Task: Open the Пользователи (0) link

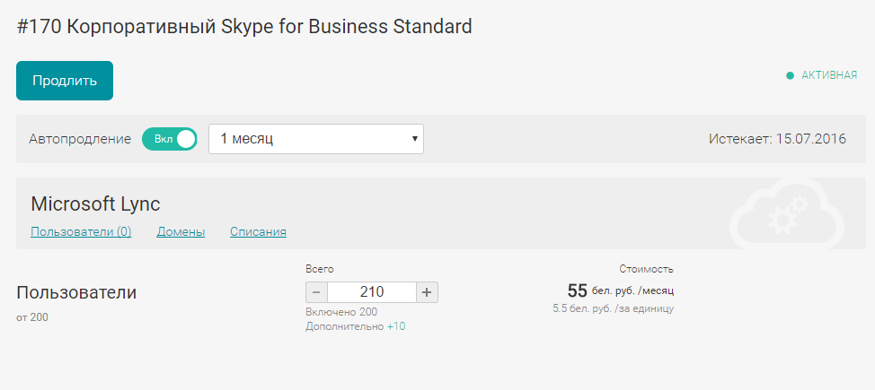Action: click(x=81, y=232)
